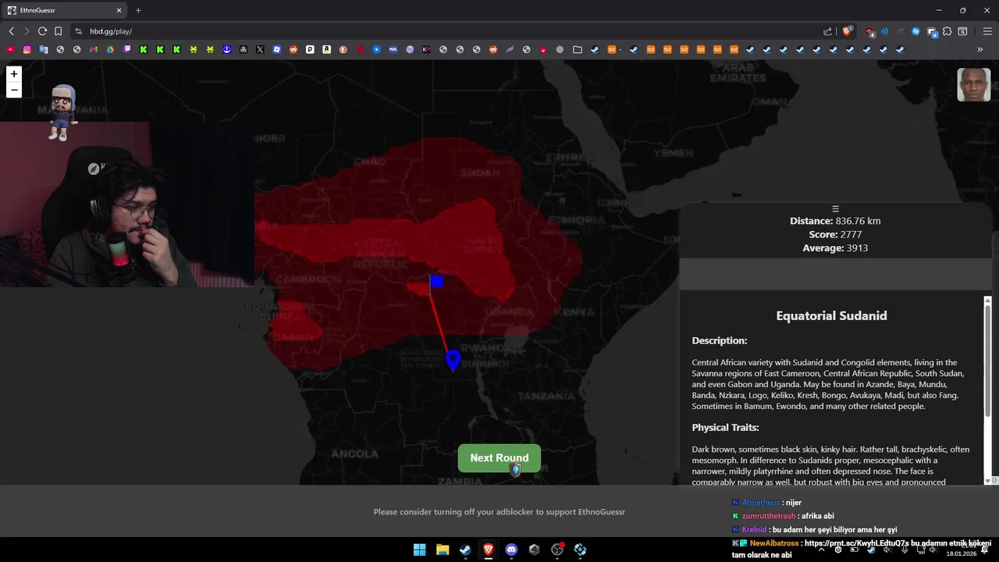Open the Twitch bookmark
The height and width of the screenshot is (562, 999).
[x=126, y=49]
